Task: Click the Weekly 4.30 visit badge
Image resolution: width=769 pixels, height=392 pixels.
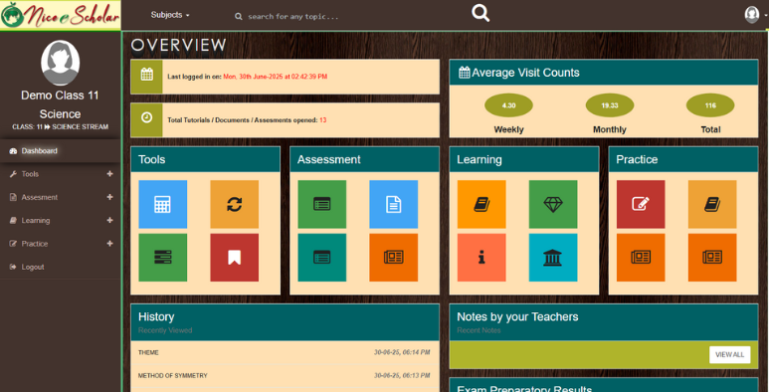Action: tap(508, 105)
